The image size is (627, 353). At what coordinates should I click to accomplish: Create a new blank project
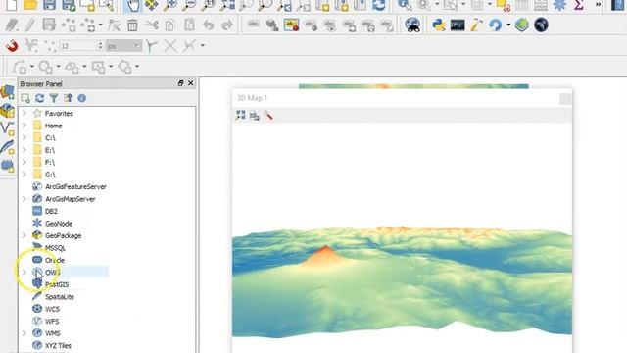11,5
